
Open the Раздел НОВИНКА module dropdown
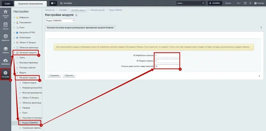tap(60, 21)
